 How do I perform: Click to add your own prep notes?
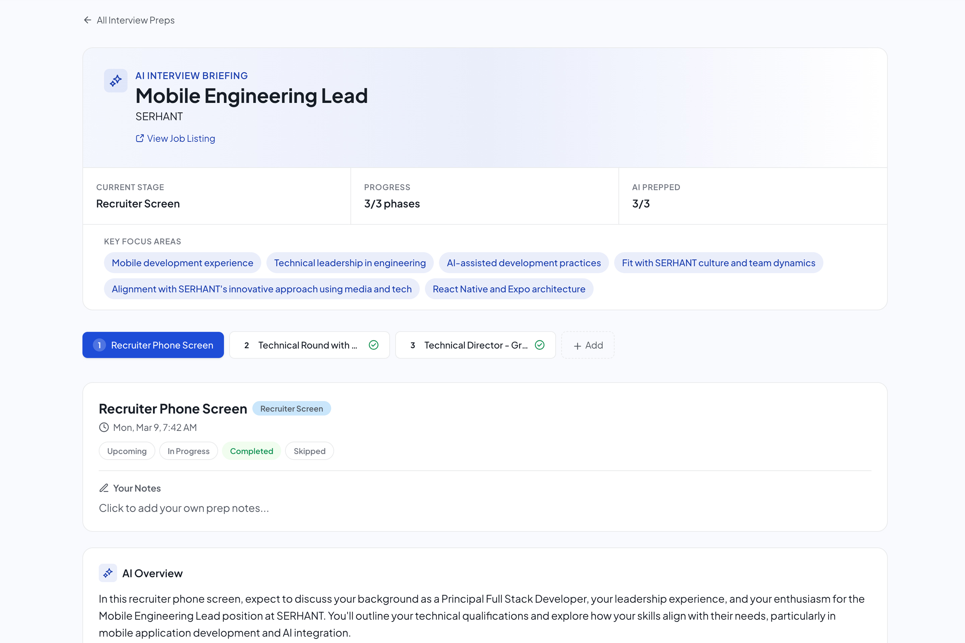tap(184, 508)
